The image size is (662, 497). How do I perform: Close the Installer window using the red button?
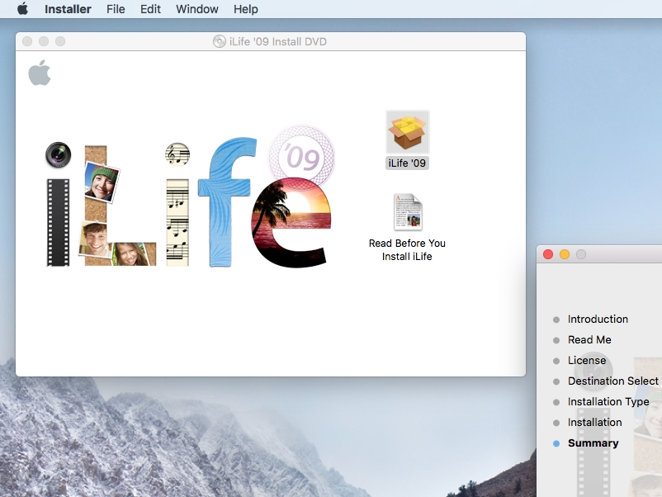(548, 254)
